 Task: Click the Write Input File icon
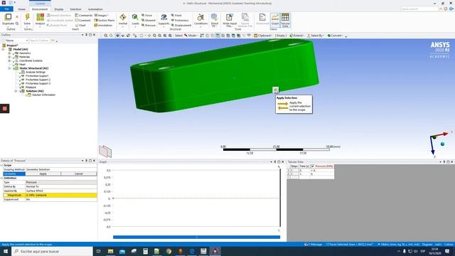click(229, 18)
